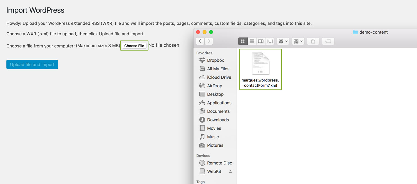Viewport: 417px width, 184px height.
Task: Click the marquez.wordpress.contactForm7.xml file name
Action: point(260,83)
